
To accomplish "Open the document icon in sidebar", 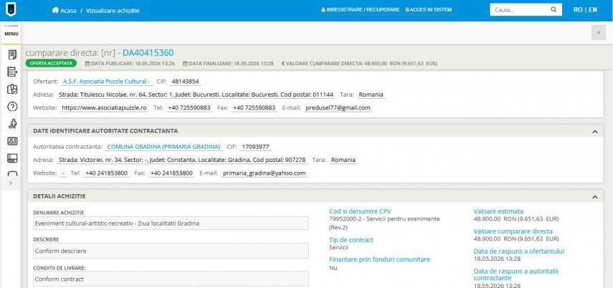I will (x=12, y=54).
